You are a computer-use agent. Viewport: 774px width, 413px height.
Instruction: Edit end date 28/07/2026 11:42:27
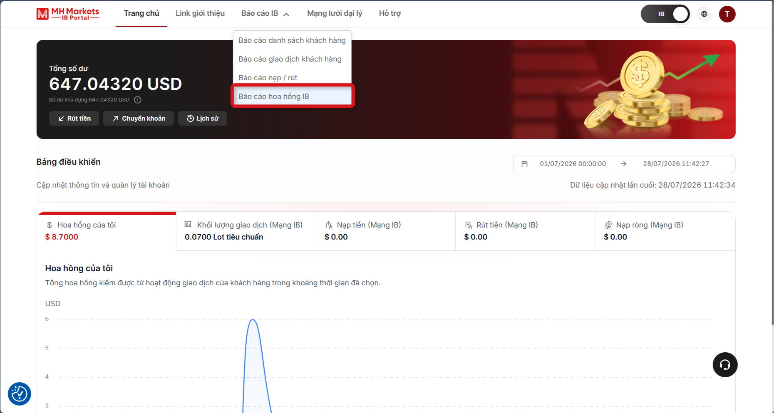point(676,164)
